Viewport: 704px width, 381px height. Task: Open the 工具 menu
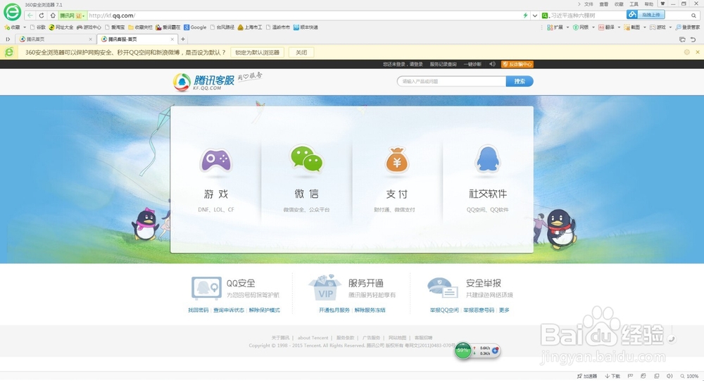point(634,4)
